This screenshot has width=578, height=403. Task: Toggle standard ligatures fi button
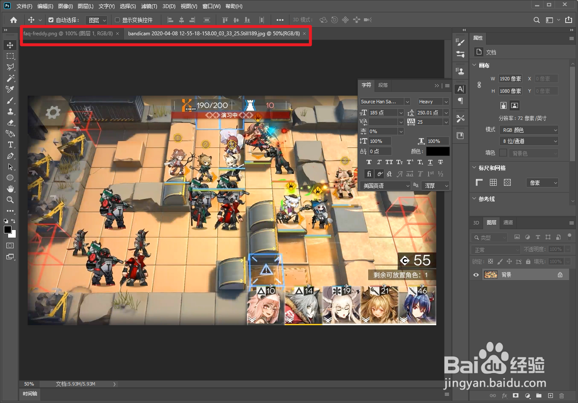(369, 174)
